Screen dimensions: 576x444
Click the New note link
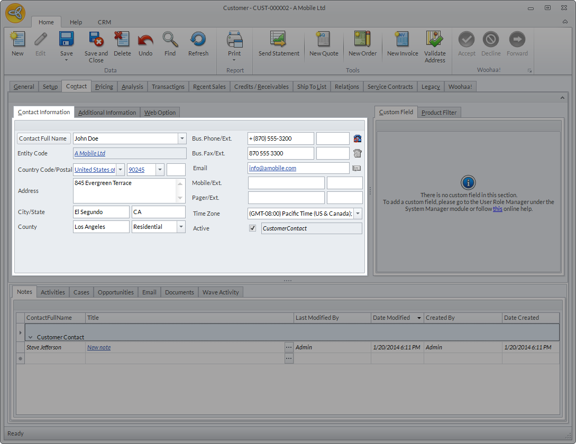99,347
